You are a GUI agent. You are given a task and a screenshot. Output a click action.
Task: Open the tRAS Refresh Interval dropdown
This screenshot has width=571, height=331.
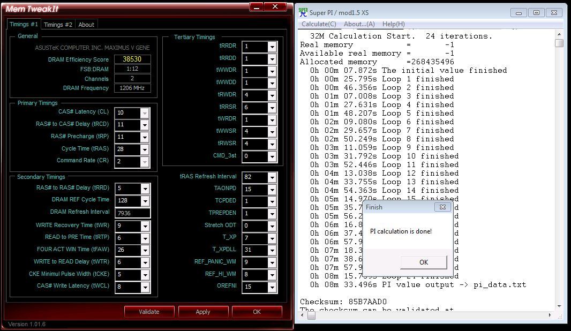[272, 177]
